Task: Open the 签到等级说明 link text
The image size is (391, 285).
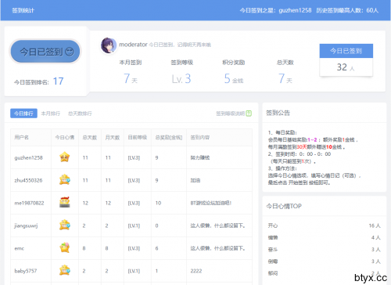Action: [230, 114]
